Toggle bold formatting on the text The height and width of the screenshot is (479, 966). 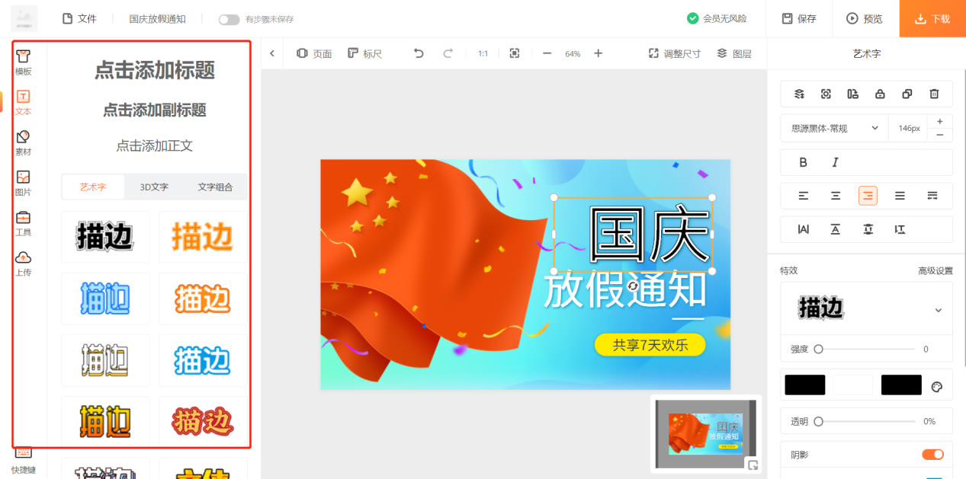[x=802, y=162]
